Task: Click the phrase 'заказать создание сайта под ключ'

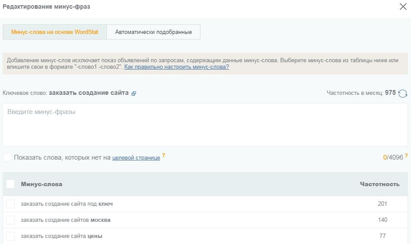Action: (x=67, y=204)
